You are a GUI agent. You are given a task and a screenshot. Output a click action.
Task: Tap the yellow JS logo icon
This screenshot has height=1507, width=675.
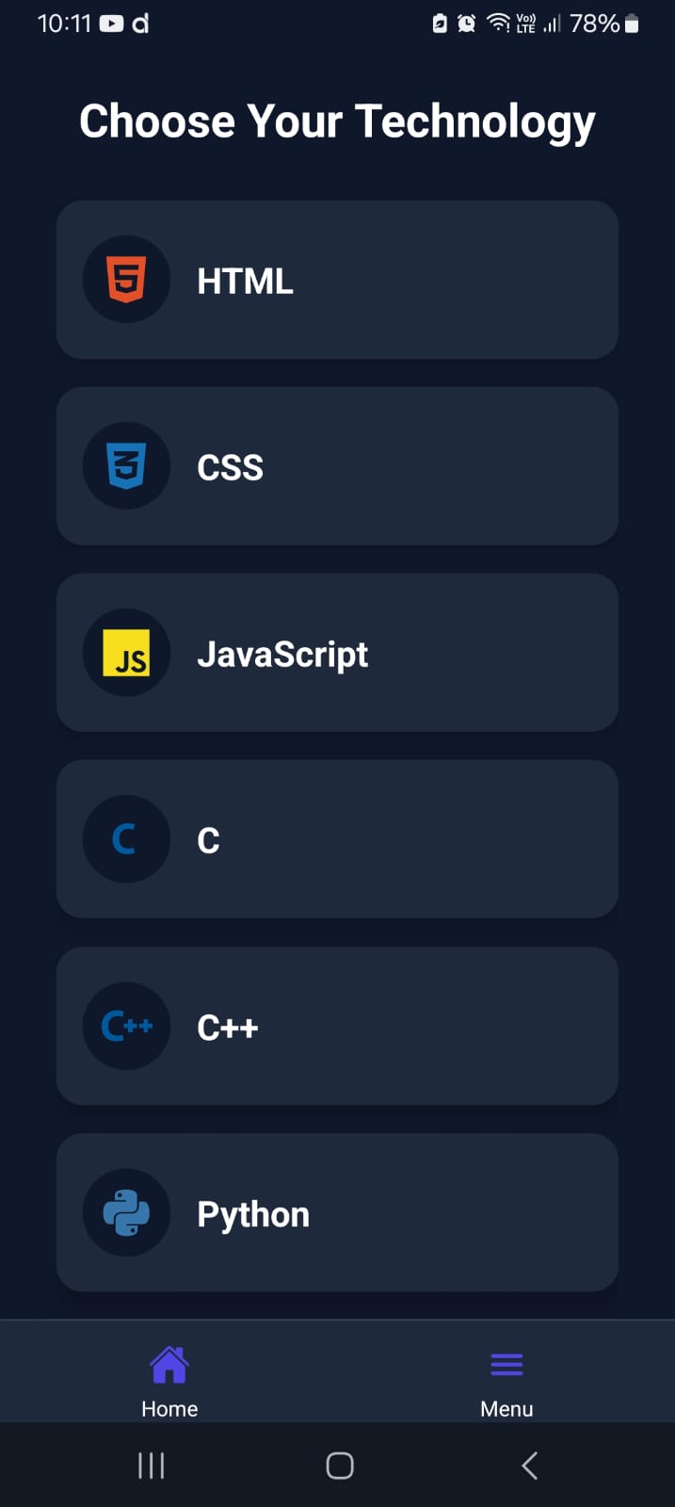[126, 653]
